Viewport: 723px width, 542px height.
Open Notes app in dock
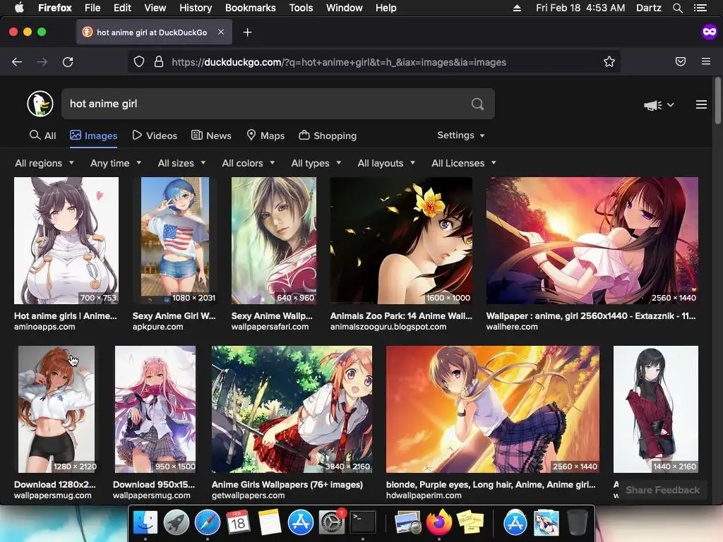pyautogui.click(x=270, y=523)
